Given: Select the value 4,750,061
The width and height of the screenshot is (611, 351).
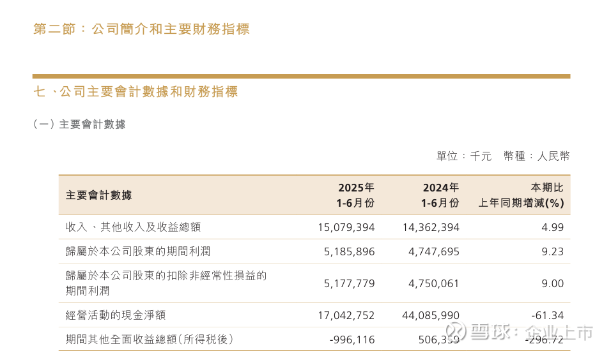Looking at the screenshot, I should pyautogui.click(x=434, y=284).
